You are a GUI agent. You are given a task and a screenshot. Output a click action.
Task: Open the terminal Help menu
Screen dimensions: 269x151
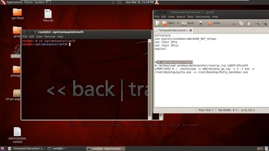(x=60, y=36)
